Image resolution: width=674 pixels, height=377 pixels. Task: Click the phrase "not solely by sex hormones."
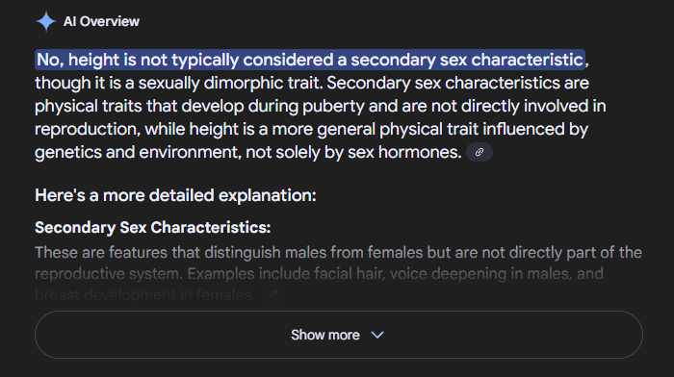pos(353,152)
